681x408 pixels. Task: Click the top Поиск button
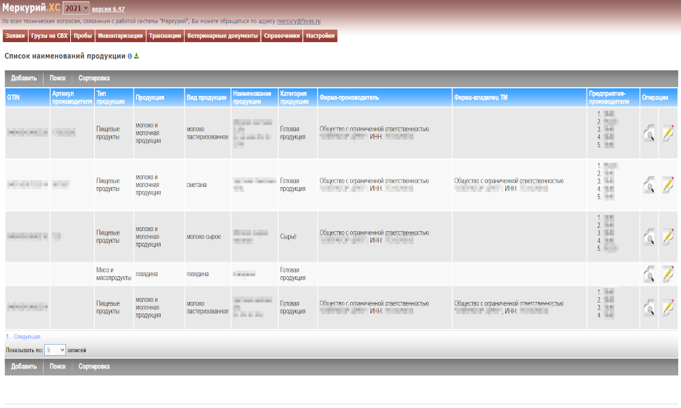click(x=57, y=78)
